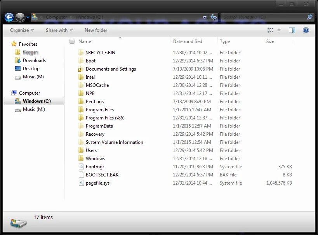Click the Program Files folder icon

point(81,110)
